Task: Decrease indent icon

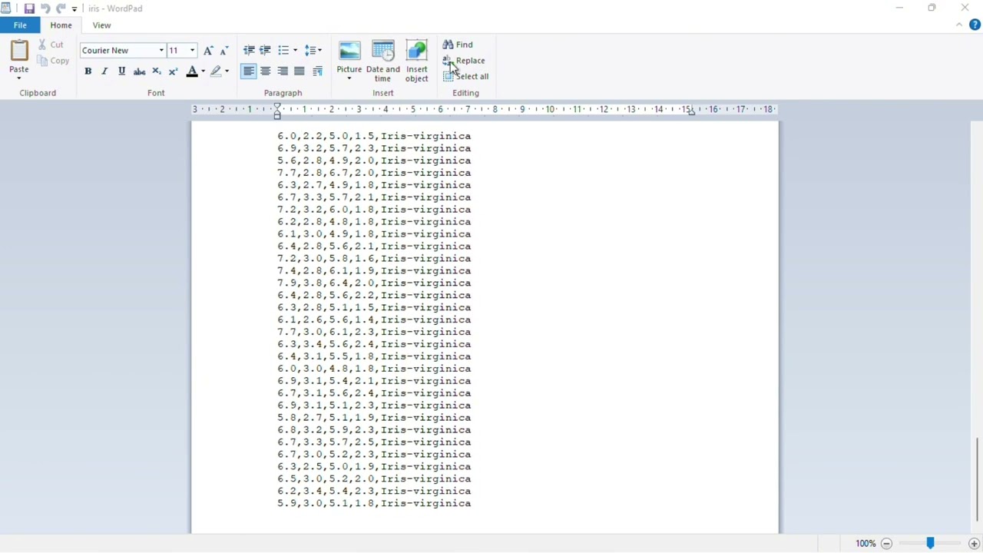Action: [x=249, y=51]
